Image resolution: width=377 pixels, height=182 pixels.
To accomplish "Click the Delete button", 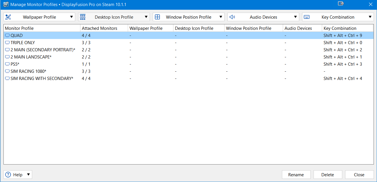I will [x=328, y=175].
